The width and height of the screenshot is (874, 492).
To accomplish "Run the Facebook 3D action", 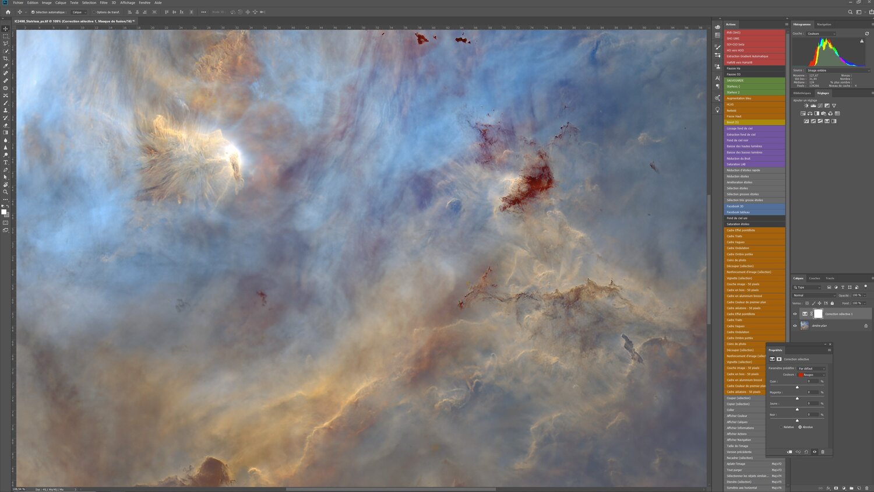I will 755,206.
